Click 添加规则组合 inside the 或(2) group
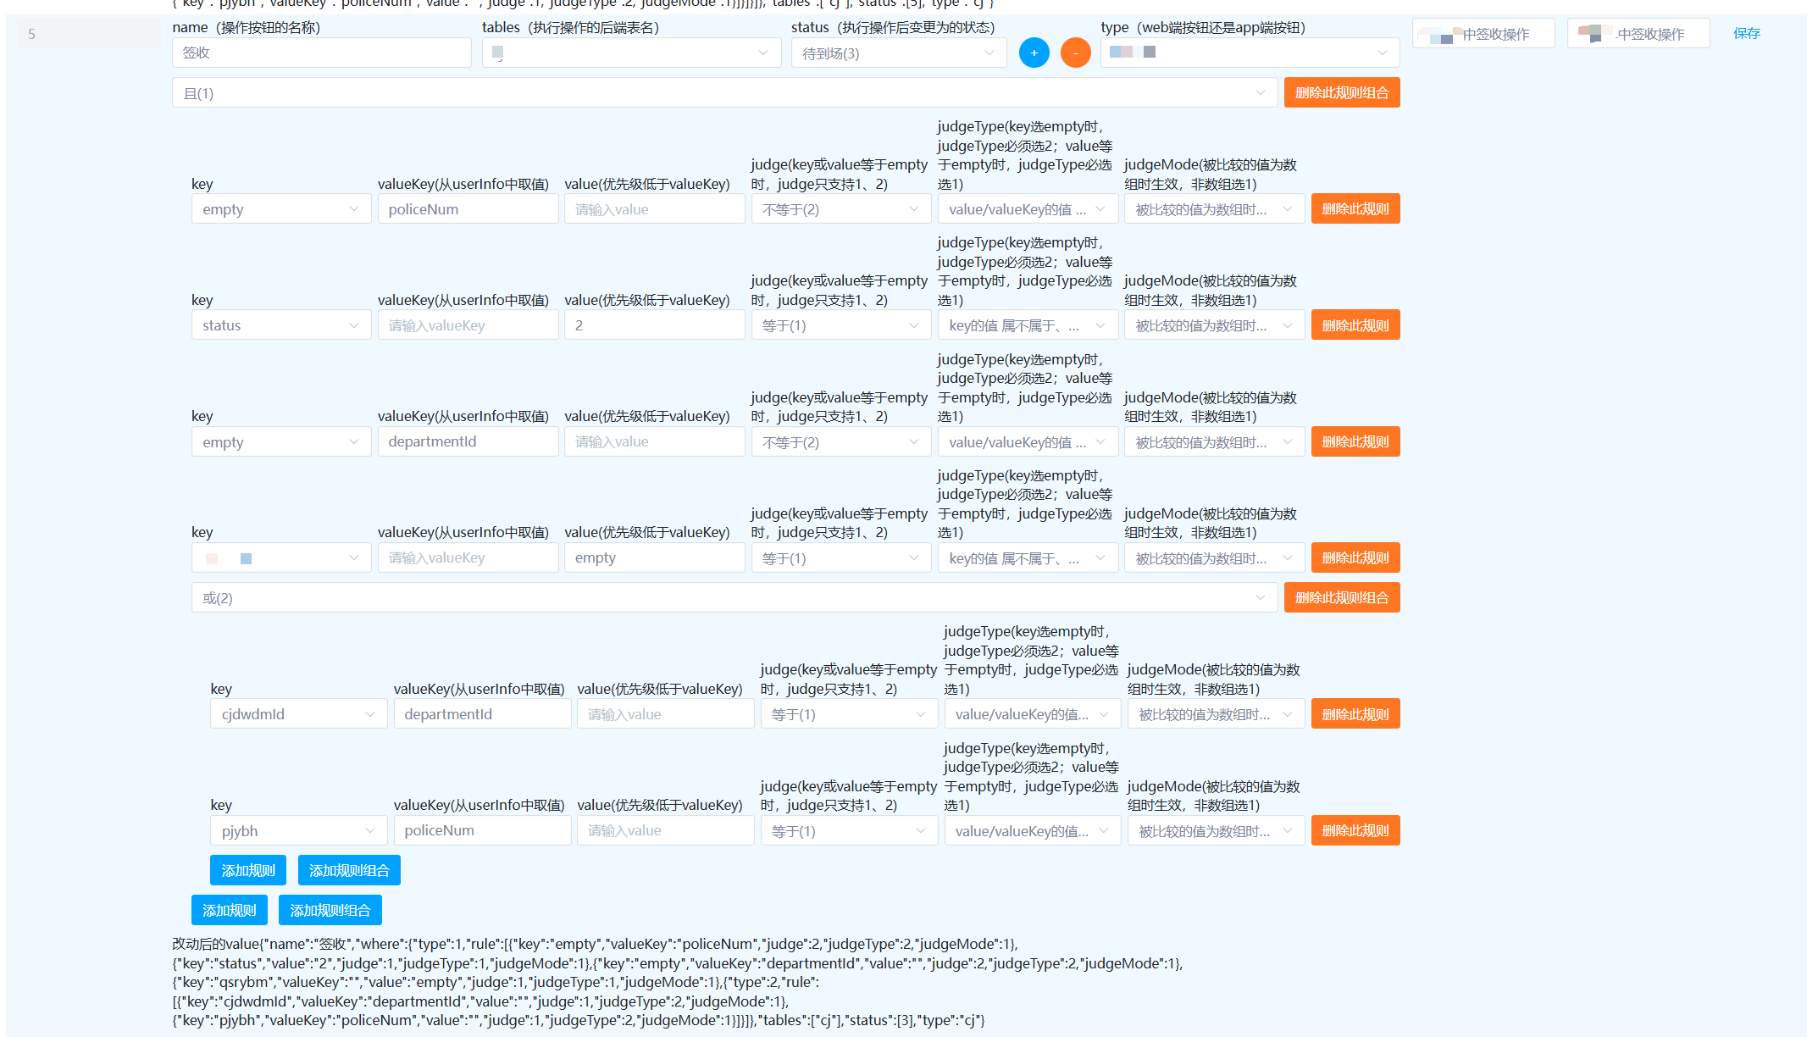 coord(348,870)
